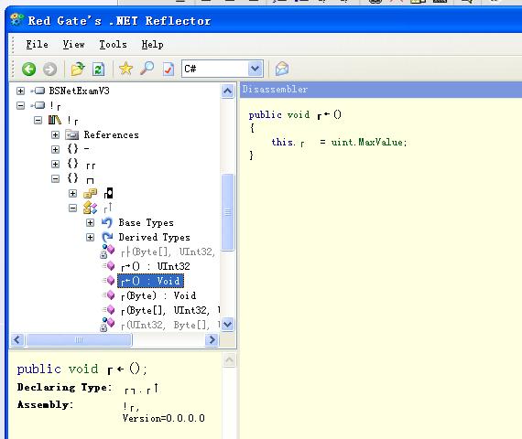The image size is (522, 439).
Task: Select the (Byte) : Void method
Action: tap(158, 295)
